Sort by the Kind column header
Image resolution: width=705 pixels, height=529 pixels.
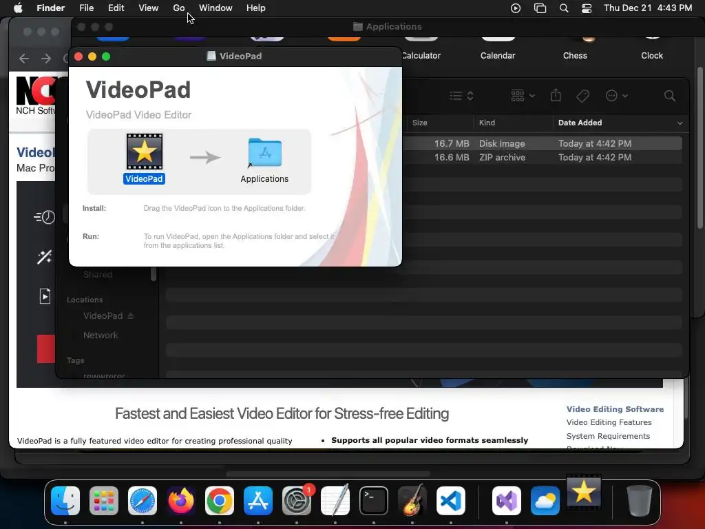click(487, 123)
